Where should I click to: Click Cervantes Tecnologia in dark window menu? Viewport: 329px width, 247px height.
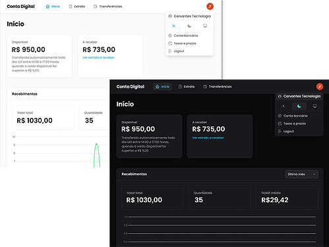299,96
